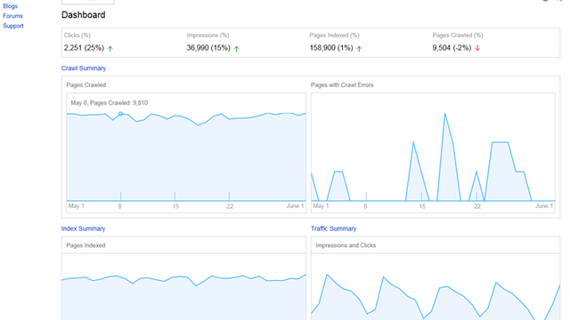This screenshot has height=320, width=570.
Task: Click the tallest peak in Crawl Errors chart
Action: click(x=445, y=114)
